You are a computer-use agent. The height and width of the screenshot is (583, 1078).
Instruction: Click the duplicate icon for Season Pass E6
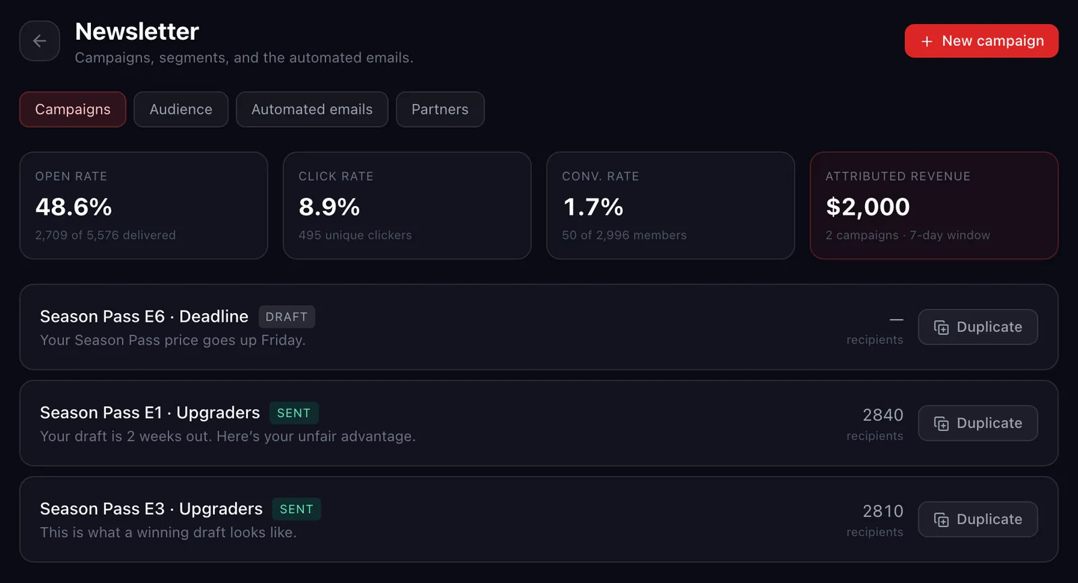point(941,327)
